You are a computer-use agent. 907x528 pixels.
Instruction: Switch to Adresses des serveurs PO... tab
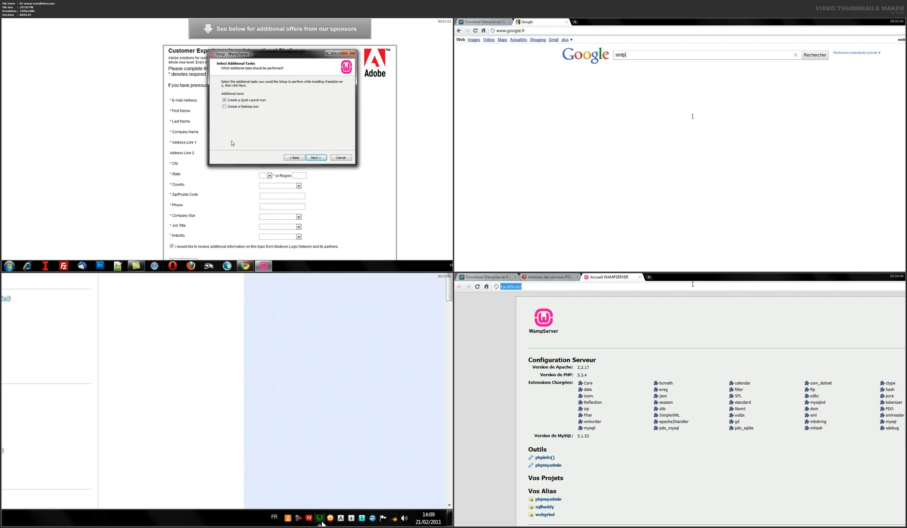[550, 277]
